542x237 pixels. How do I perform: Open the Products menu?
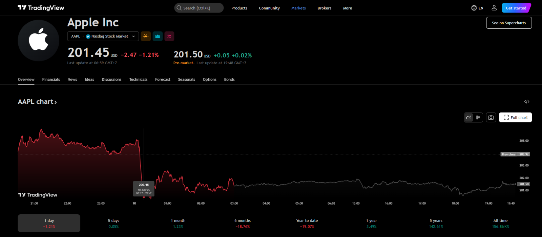coord(239,8)
